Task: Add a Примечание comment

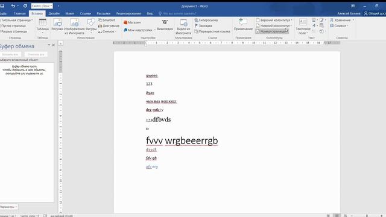Action: (x=243, y=25)
